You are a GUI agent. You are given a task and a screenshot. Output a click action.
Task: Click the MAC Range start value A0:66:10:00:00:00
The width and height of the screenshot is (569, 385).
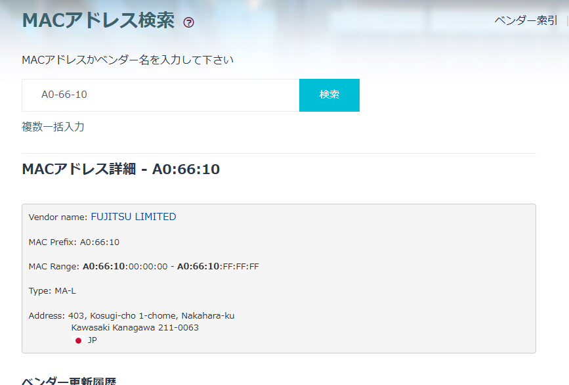[x=125, y=267]
